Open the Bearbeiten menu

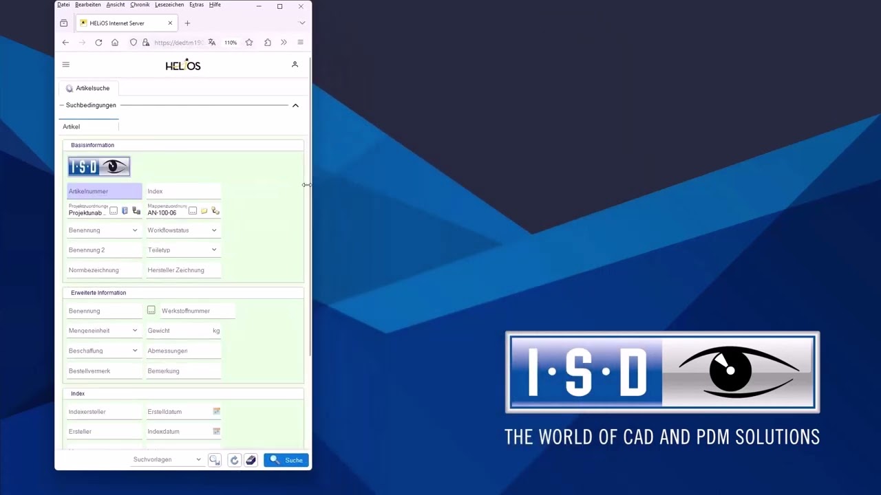click(x=88, y=5)
